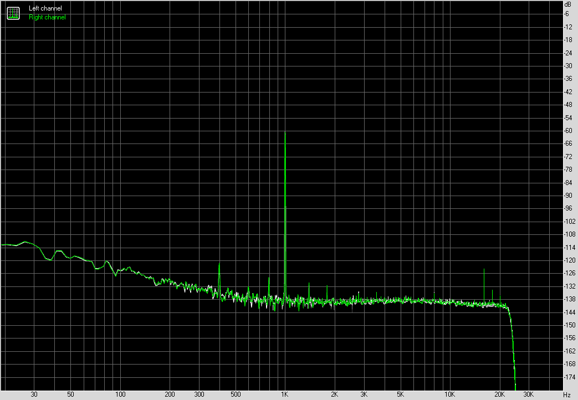Click the Hz unit label on the axis

pos(566,395)
